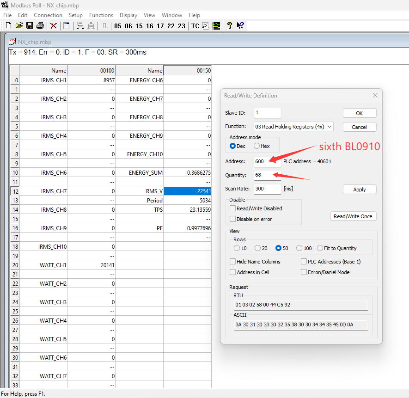409x398 pixels.
Task: Click the yellow question mark Help icon
Action: click(229, 26)
